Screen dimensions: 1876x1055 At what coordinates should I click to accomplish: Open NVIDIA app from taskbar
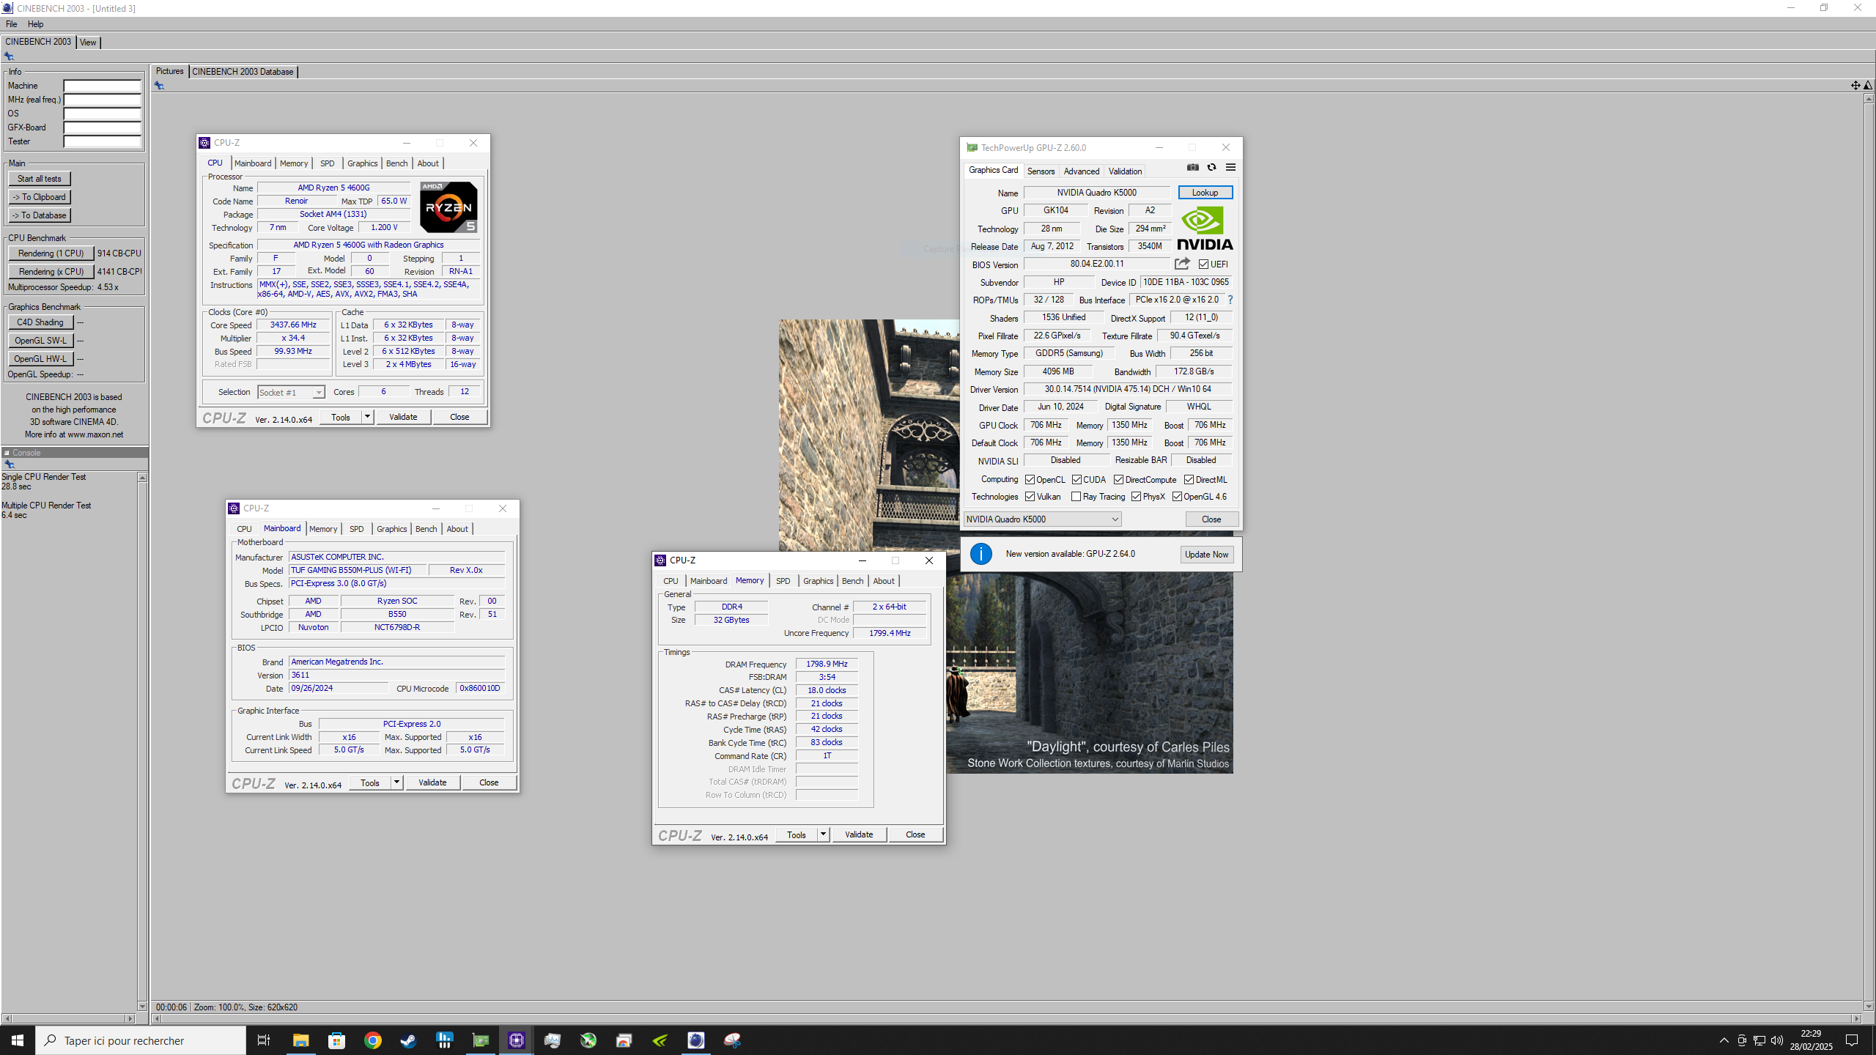point(660,1040)
